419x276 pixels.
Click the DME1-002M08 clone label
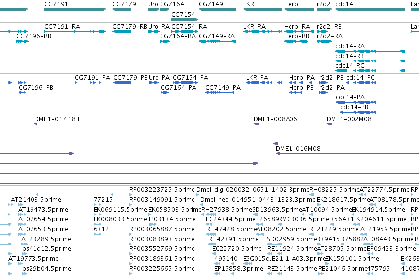(349, 119)
